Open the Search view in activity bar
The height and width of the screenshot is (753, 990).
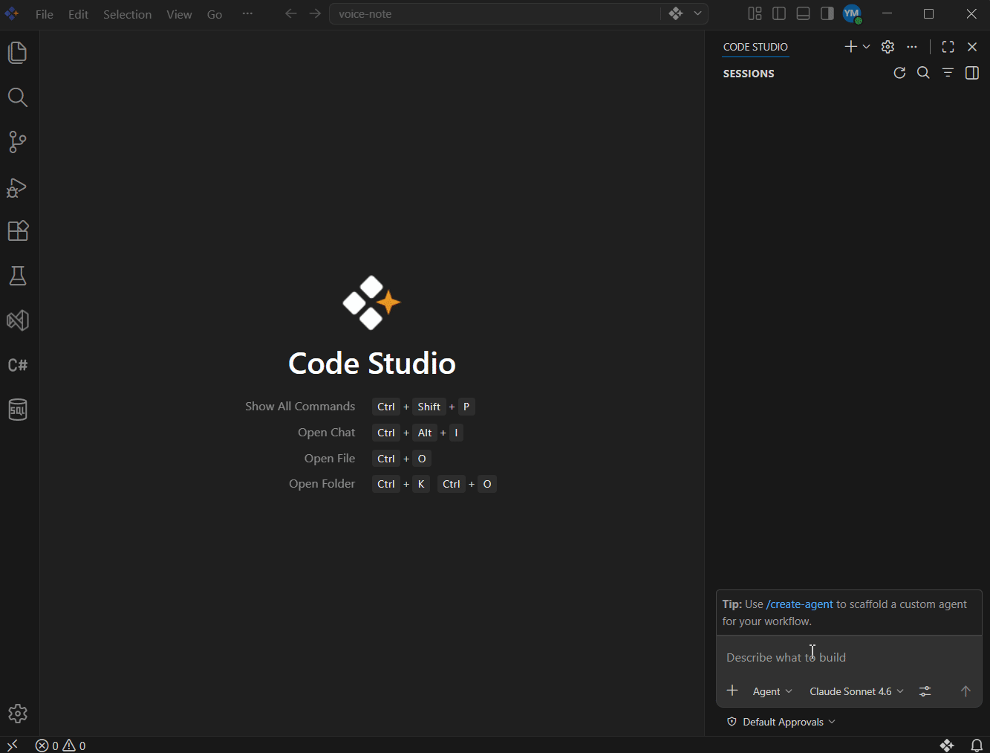click(18, 97)
